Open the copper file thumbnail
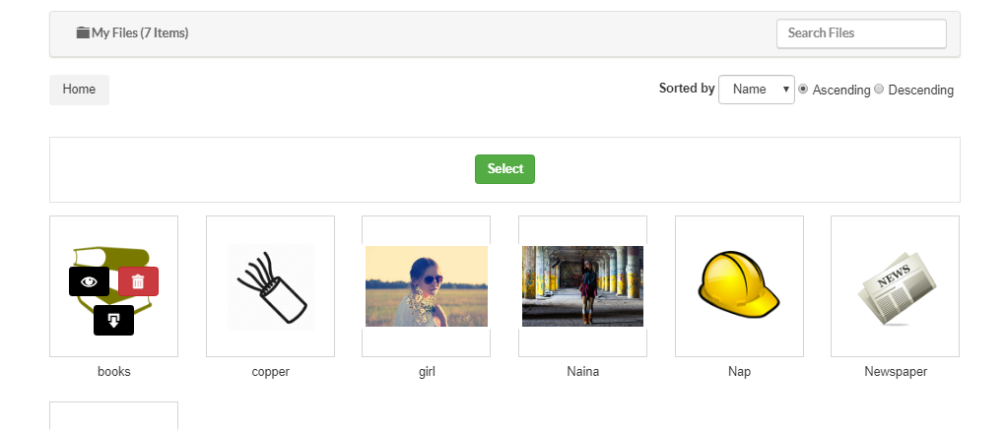Image resolution: width=1006 pixels, height=430 pixels. [x=270, y=285]
